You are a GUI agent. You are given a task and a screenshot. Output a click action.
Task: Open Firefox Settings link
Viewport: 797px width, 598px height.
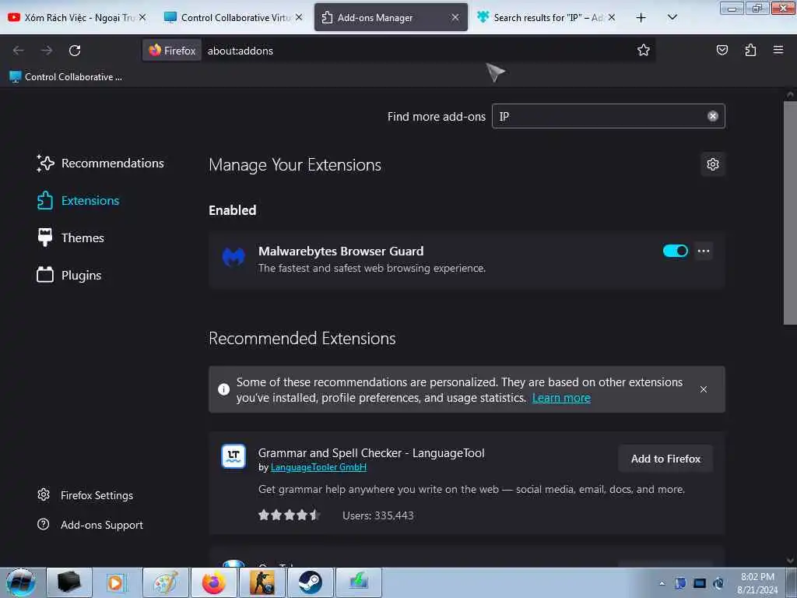pos(86,495)
